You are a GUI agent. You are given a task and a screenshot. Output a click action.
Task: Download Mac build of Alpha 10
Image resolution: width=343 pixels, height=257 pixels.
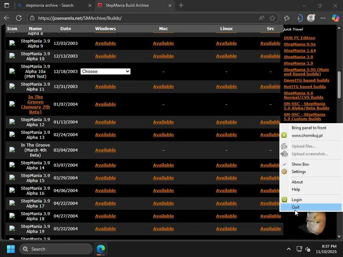point(163,56)
